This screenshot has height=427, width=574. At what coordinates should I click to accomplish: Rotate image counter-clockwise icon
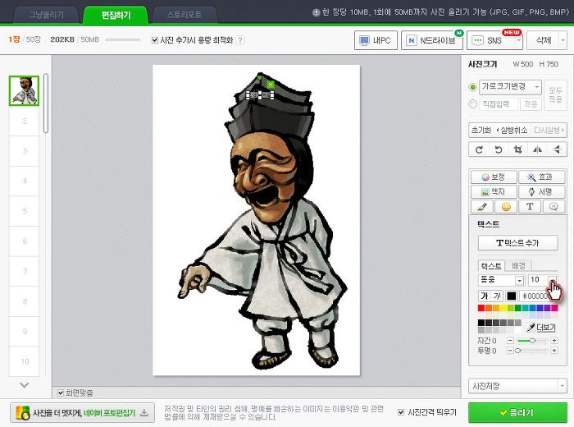[499, 149]
